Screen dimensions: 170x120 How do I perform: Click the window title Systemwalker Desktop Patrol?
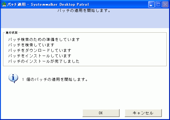pos(60,5)
